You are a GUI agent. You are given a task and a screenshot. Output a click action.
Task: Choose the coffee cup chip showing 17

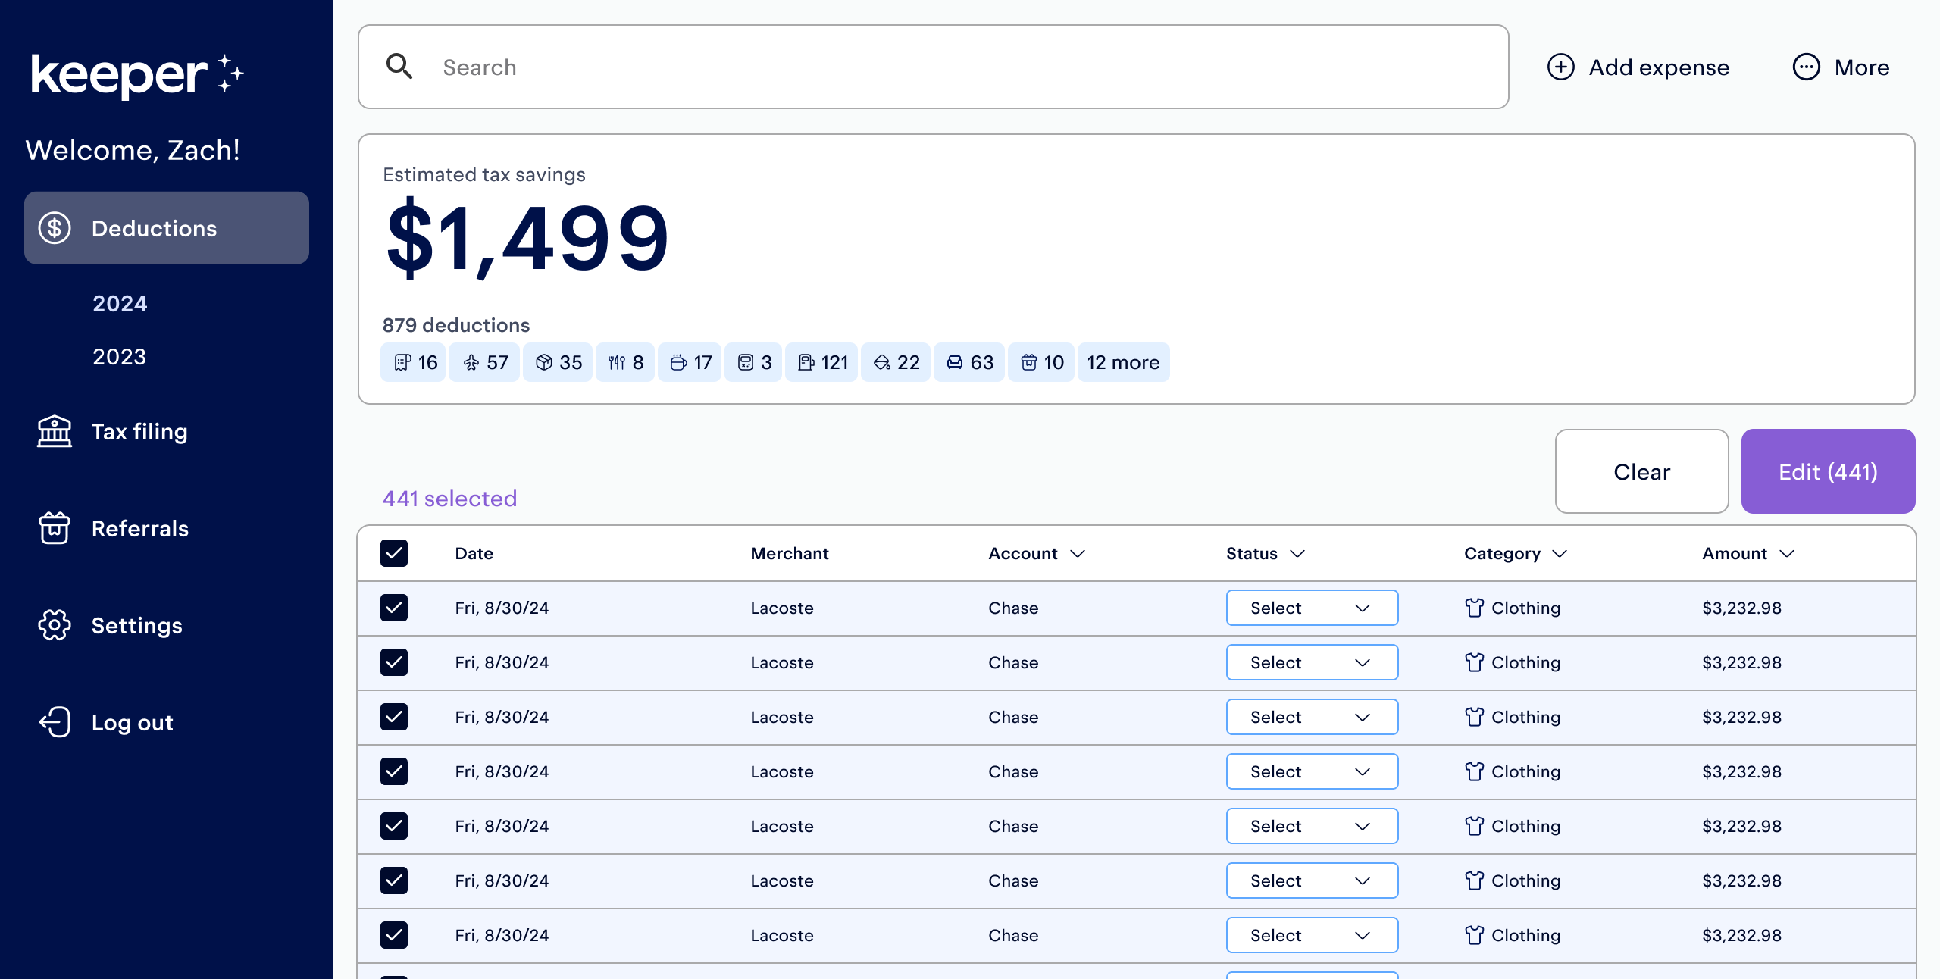(x=690, y=362)
